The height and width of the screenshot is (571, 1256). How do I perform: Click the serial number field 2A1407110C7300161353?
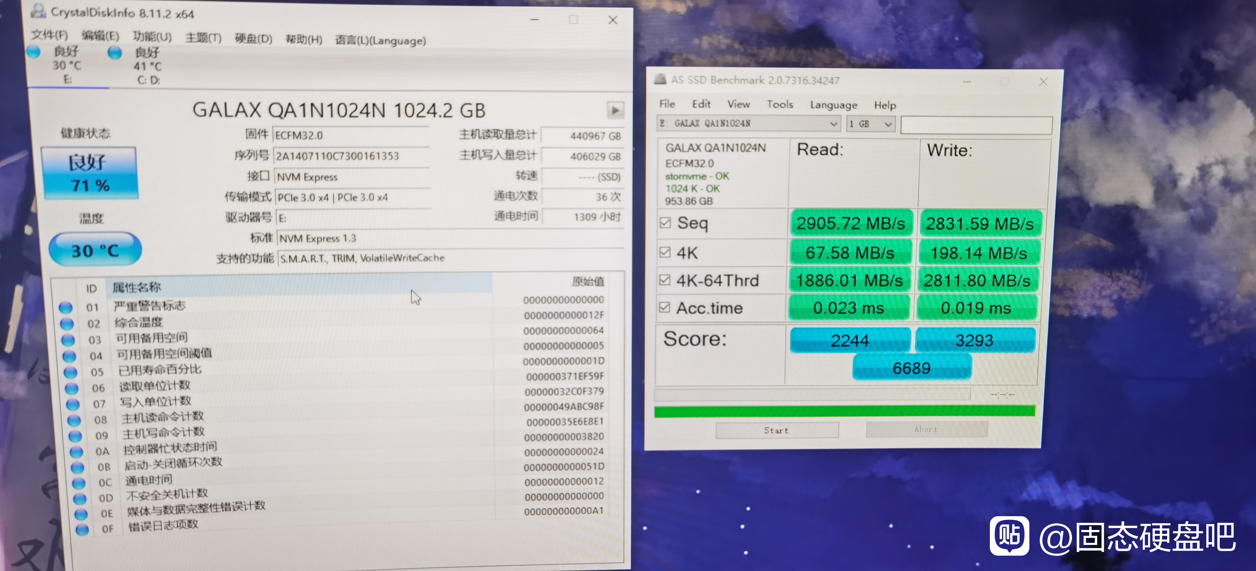(352, 156)
